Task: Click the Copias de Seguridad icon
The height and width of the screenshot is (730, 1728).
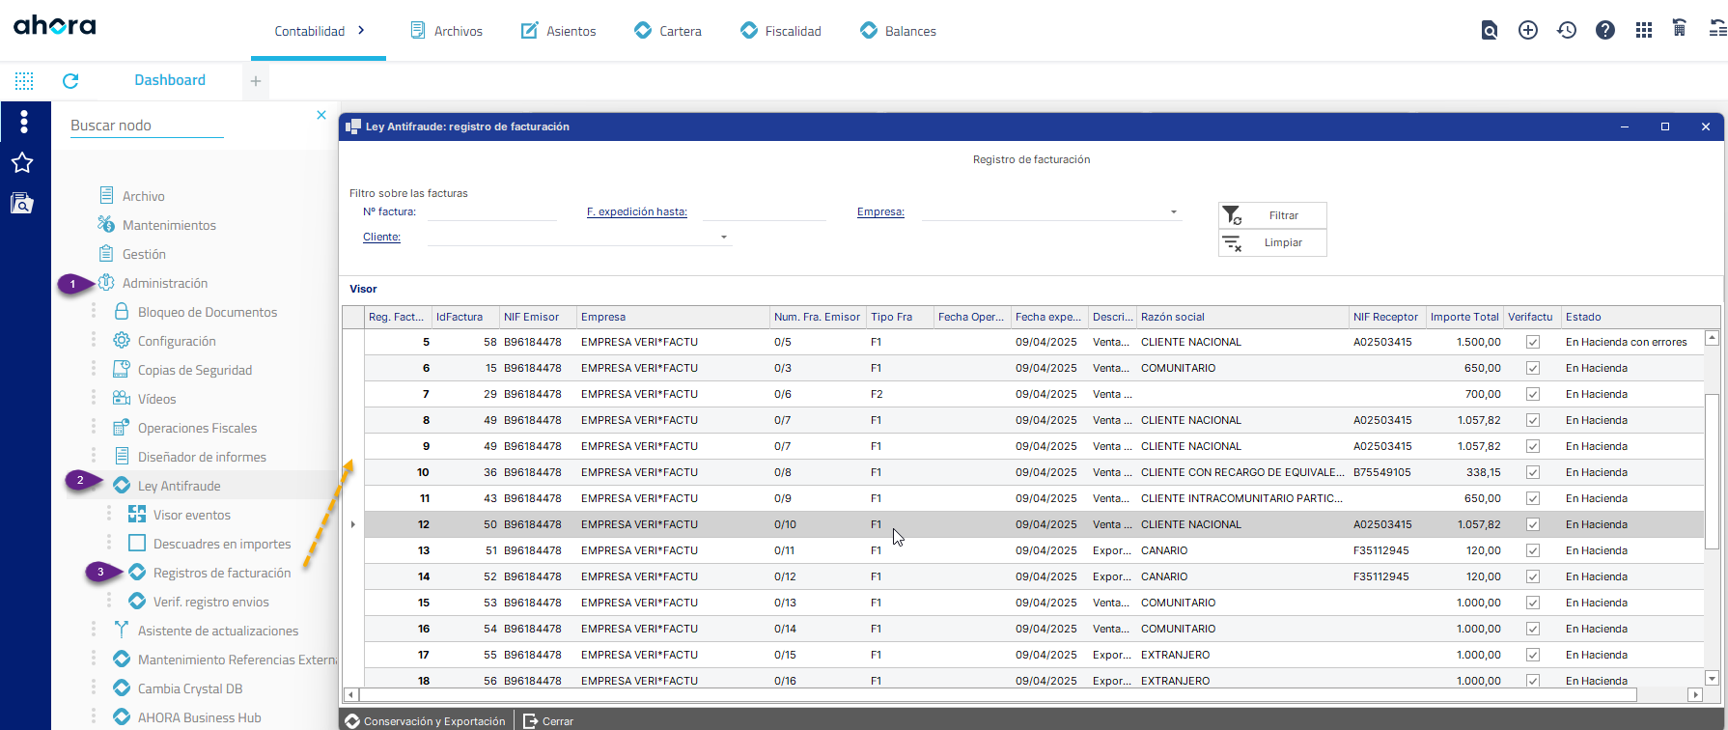Action: 122,369
